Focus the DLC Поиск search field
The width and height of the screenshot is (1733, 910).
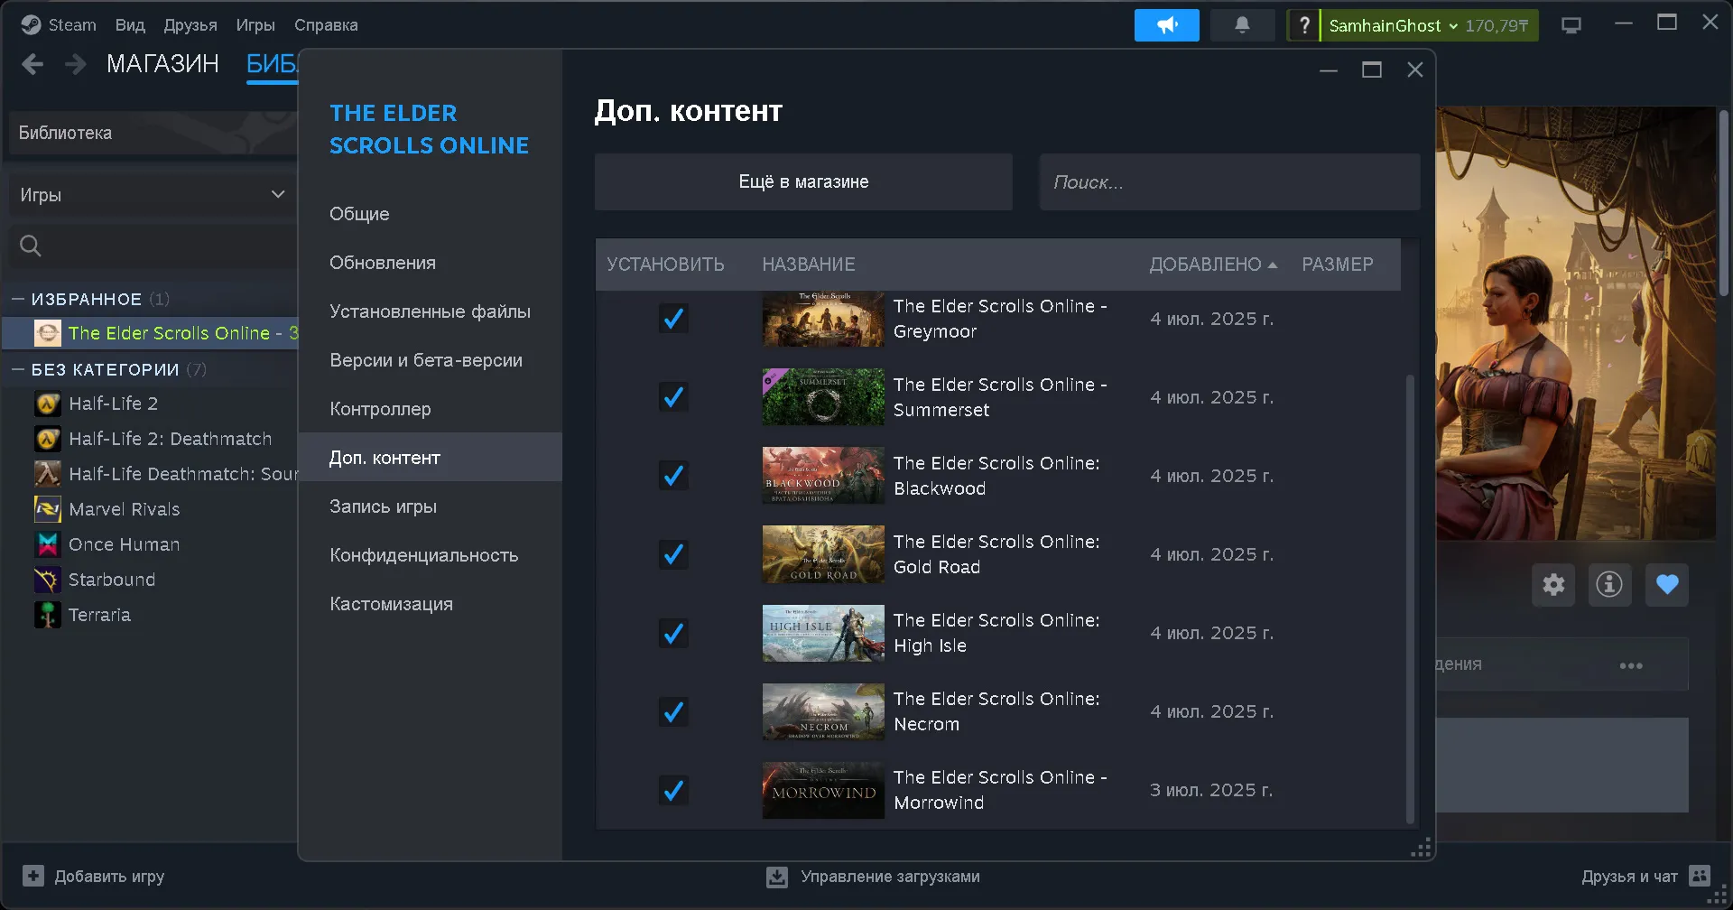pos(1229,181)
